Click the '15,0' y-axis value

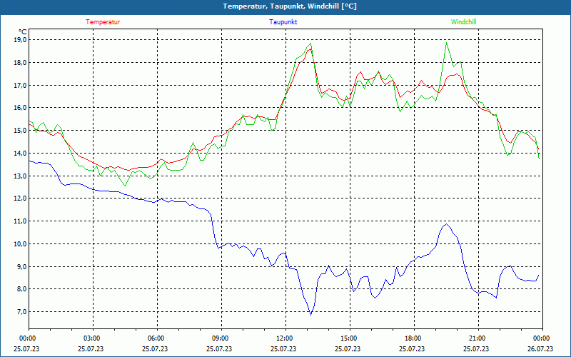pyautogui.click(x=20, y=131)
